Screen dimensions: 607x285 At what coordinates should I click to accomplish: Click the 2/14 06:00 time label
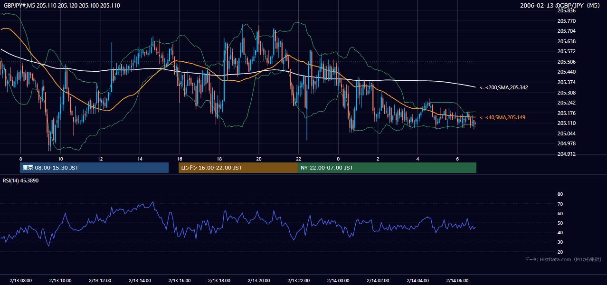457,280
